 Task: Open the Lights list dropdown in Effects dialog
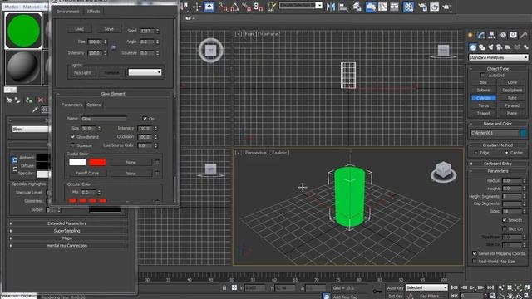click(x=145, y=72)
